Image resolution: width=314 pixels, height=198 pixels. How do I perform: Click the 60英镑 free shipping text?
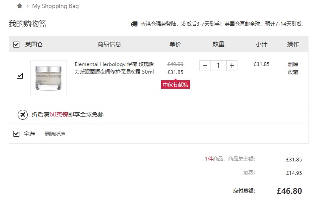59,114
